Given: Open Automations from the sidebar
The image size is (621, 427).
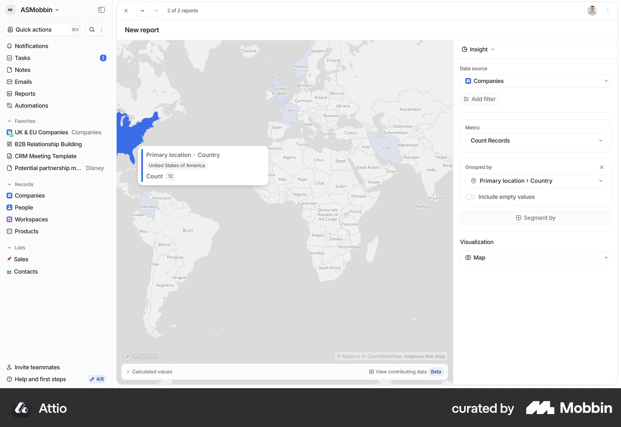Looking at the screenshot, I should coord(31,105).
